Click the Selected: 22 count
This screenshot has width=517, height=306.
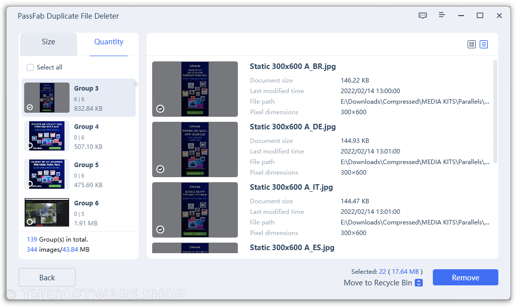[369, 271]
